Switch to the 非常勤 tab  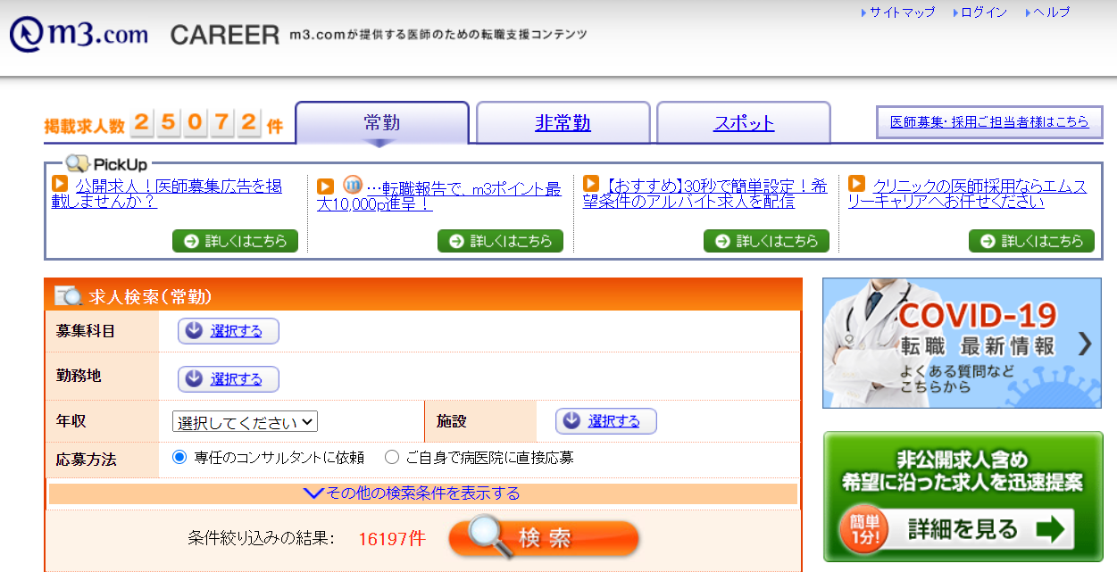pos(563,123)
